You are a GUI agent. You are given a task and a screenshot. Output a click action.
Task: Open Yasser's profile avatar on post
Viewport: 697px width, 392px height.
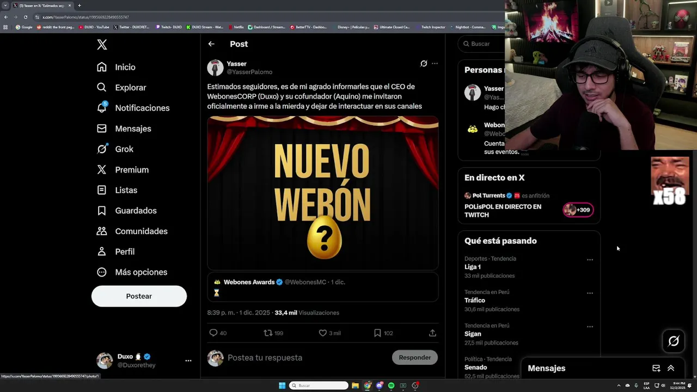pos(215,68)
